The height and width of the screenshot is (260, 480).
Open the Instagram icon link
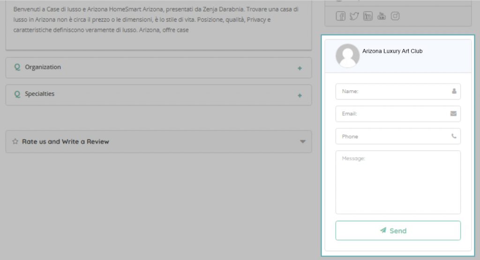(395, 16)
